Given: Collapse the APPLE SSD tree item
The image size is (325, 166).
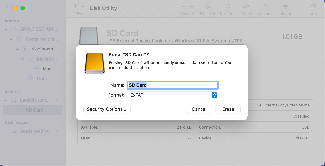Looking at the screenshot, I should pyautogui.click(x=6, y=29).
